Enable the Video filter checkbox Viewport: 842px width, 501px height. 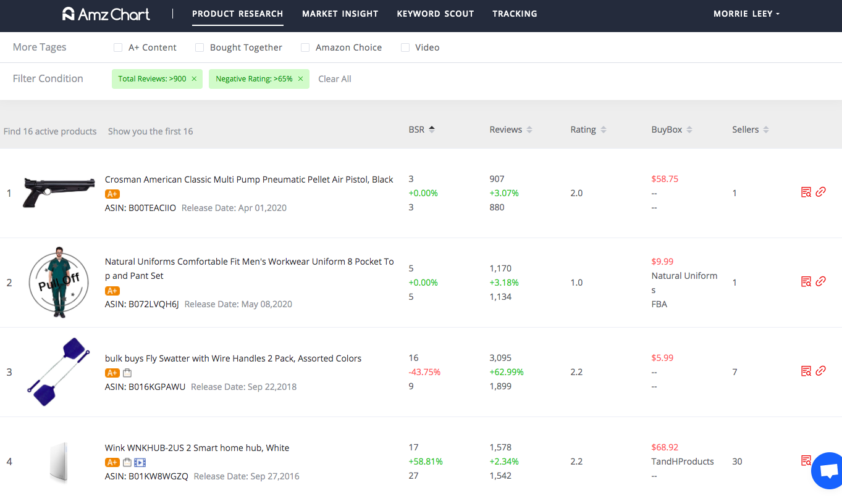405,47
